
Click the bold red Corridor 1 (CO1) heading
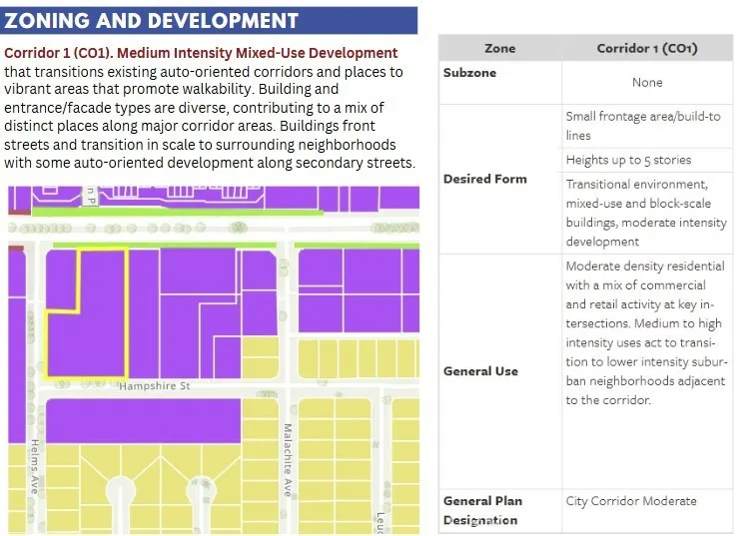(201, 53)
